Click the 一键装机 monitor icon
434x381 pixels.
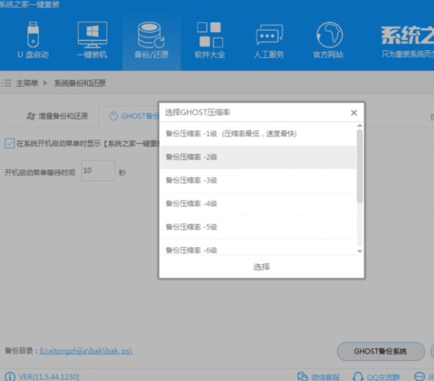coord(92,39)
